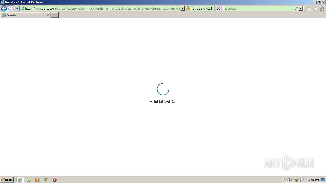Go forward with the Forward arrow
This screenshot has width=326, height=183.
(11, 8)
